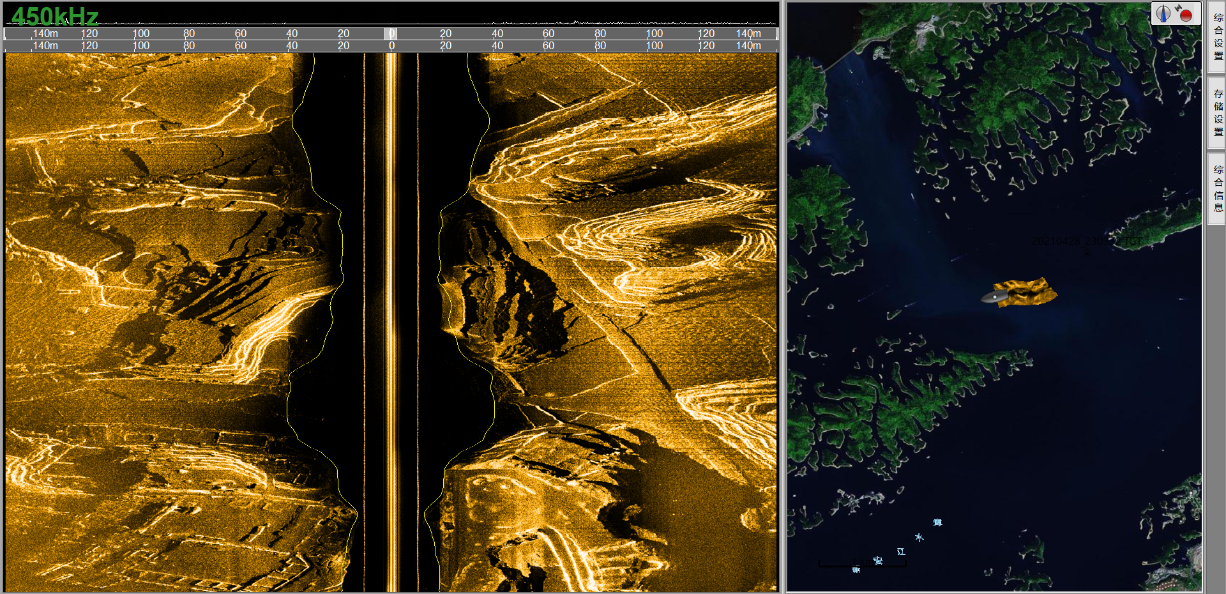Viewport: 1226px width, 594px height.
Task: Click the right 20 mark on top ruler
Action: 446,33
